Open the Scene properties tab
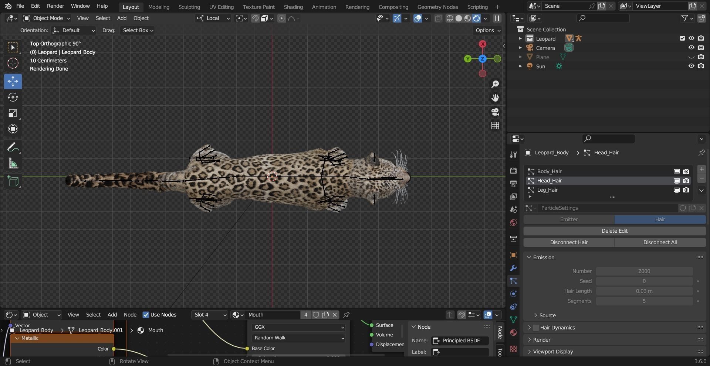 [513, 209]
